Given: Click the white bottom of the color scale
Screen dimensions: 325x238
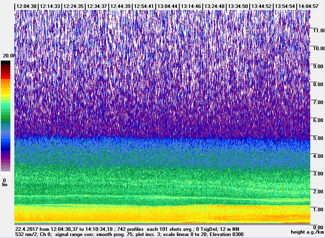Looking at the screenshot, I should pyautogui.click(x=6, y=173).
